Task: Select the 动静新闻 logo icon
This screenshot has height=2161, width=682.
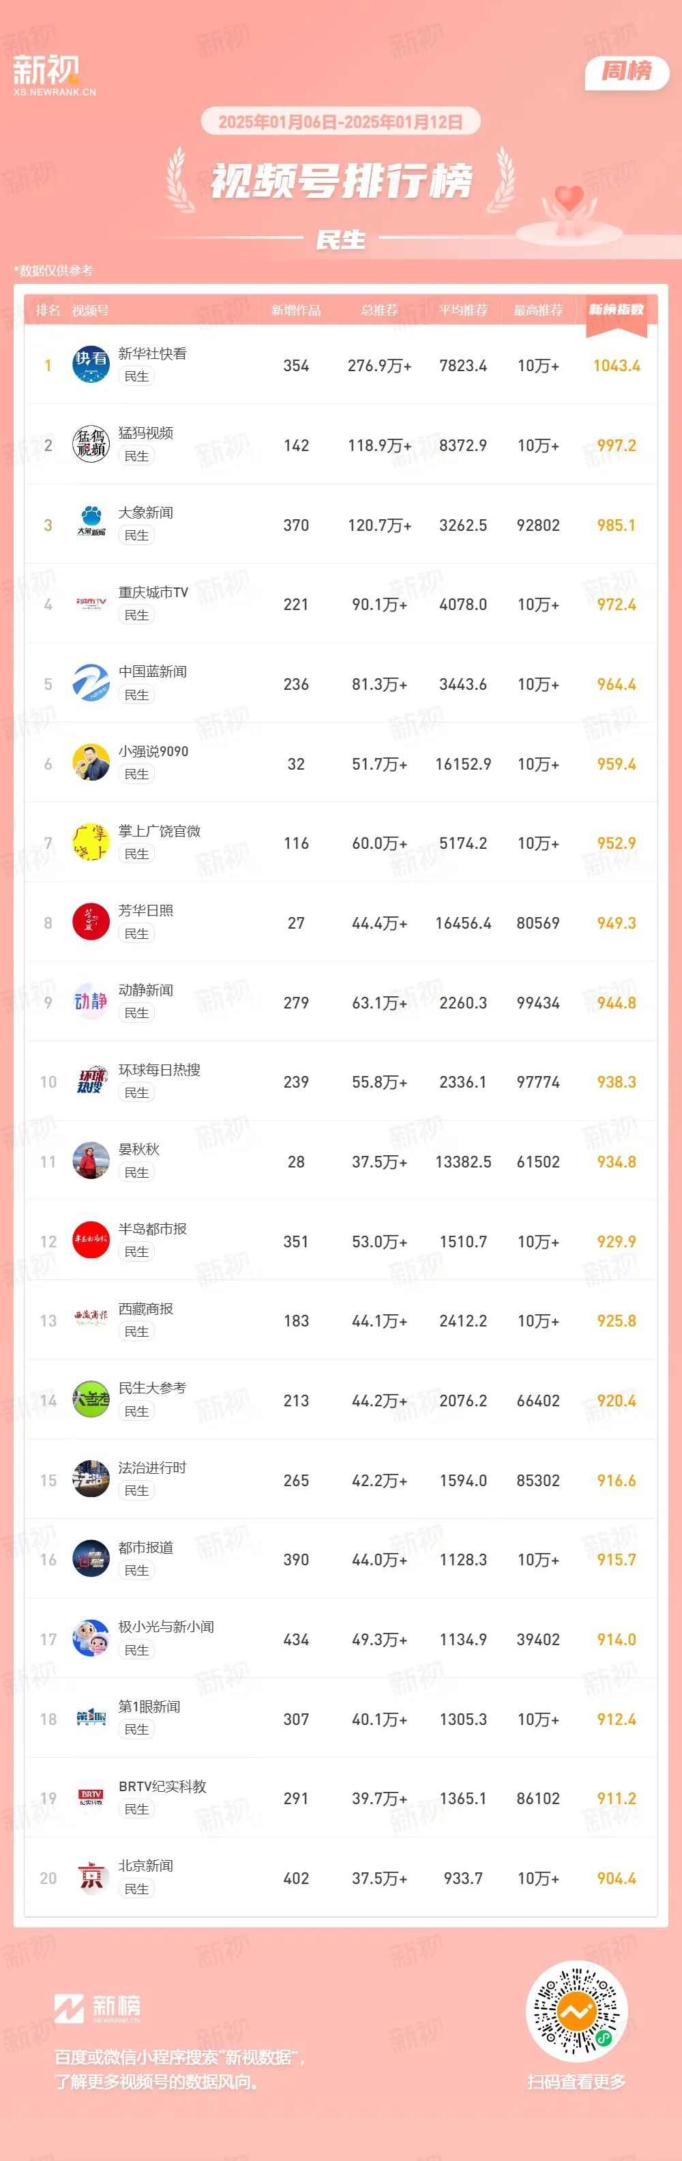Action: coord(91,1002)
